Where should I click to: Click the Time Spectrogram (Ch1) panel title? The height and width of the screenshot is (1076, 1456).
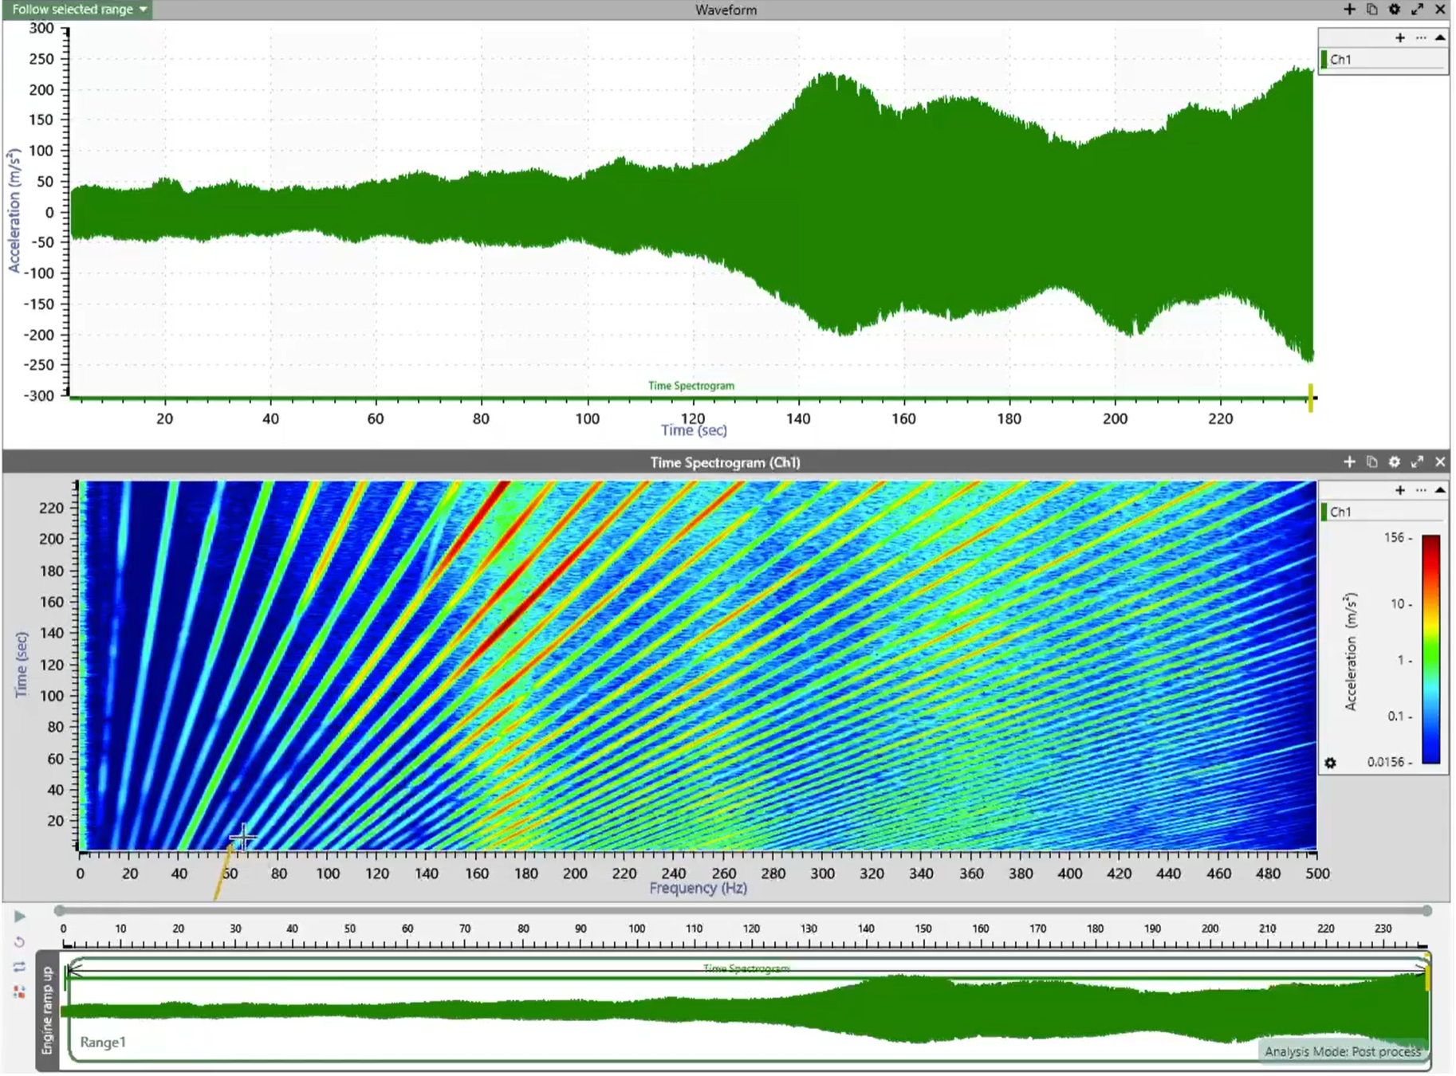(725, 462)
